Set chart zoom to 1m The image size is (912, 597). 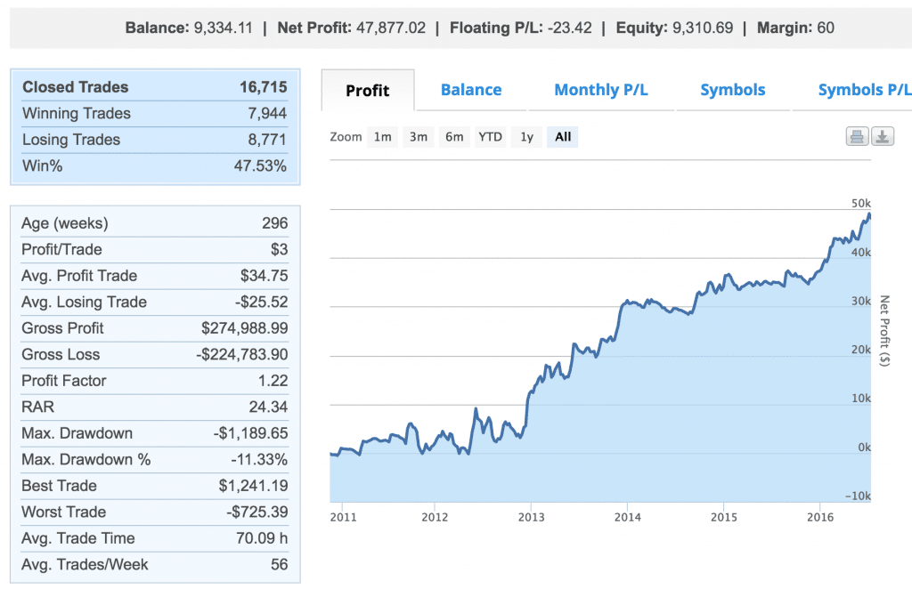(x=382, y=137)
